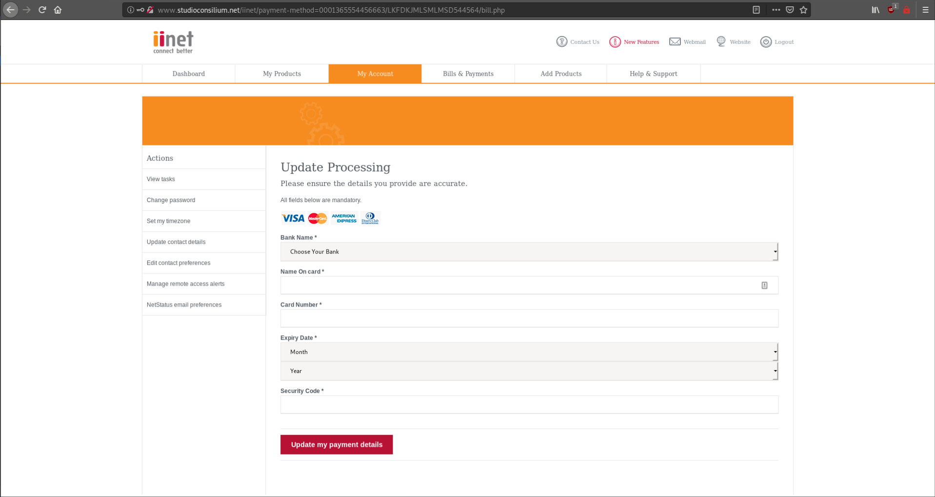Expand the Choose Your Bank dropdown
The height and width of the screenshot is (497, 935).
[529, 252]
